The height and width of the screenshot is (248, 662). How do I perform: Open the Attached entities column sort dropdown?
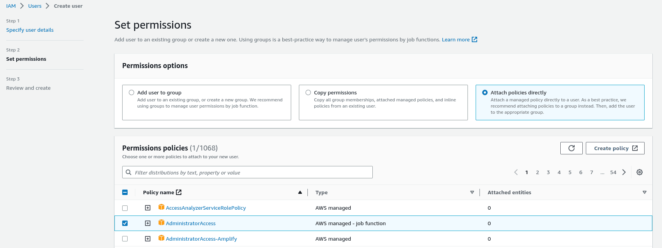pyautogui.click(x=645, y=192)
